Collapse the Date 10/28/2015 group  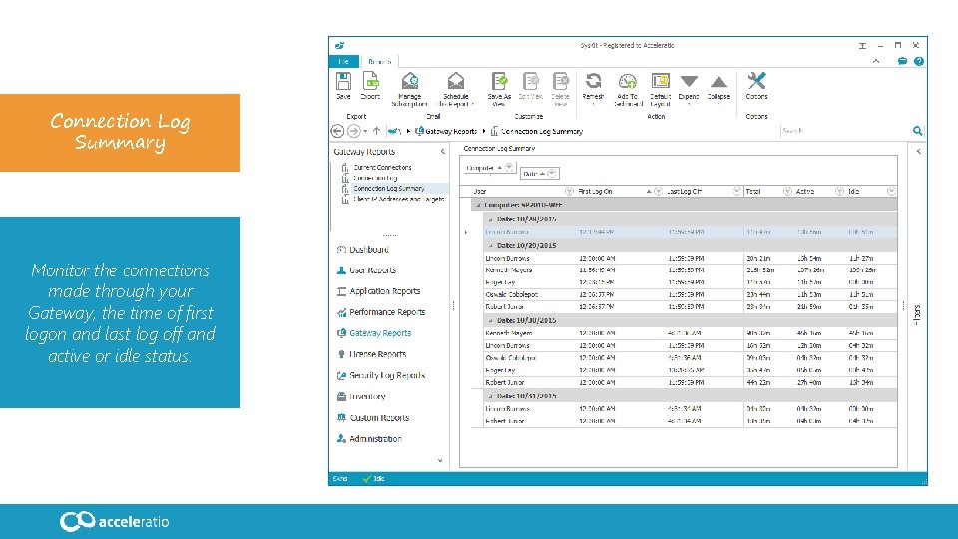pyautogui.click(x=491, y=219)
